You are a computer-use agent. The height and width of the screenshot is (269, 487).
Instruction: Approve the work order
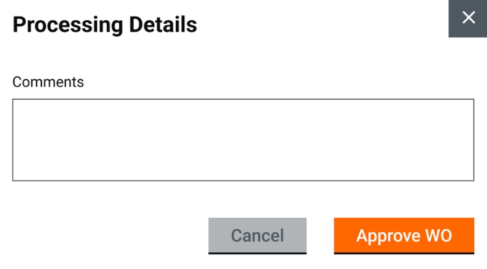pyautogui.click(x=404, y=235)
